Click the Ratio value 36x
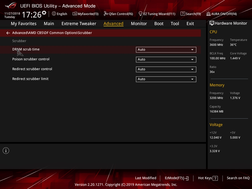The height and width of the screenshot is (189, 252). (x=212, y=72)
